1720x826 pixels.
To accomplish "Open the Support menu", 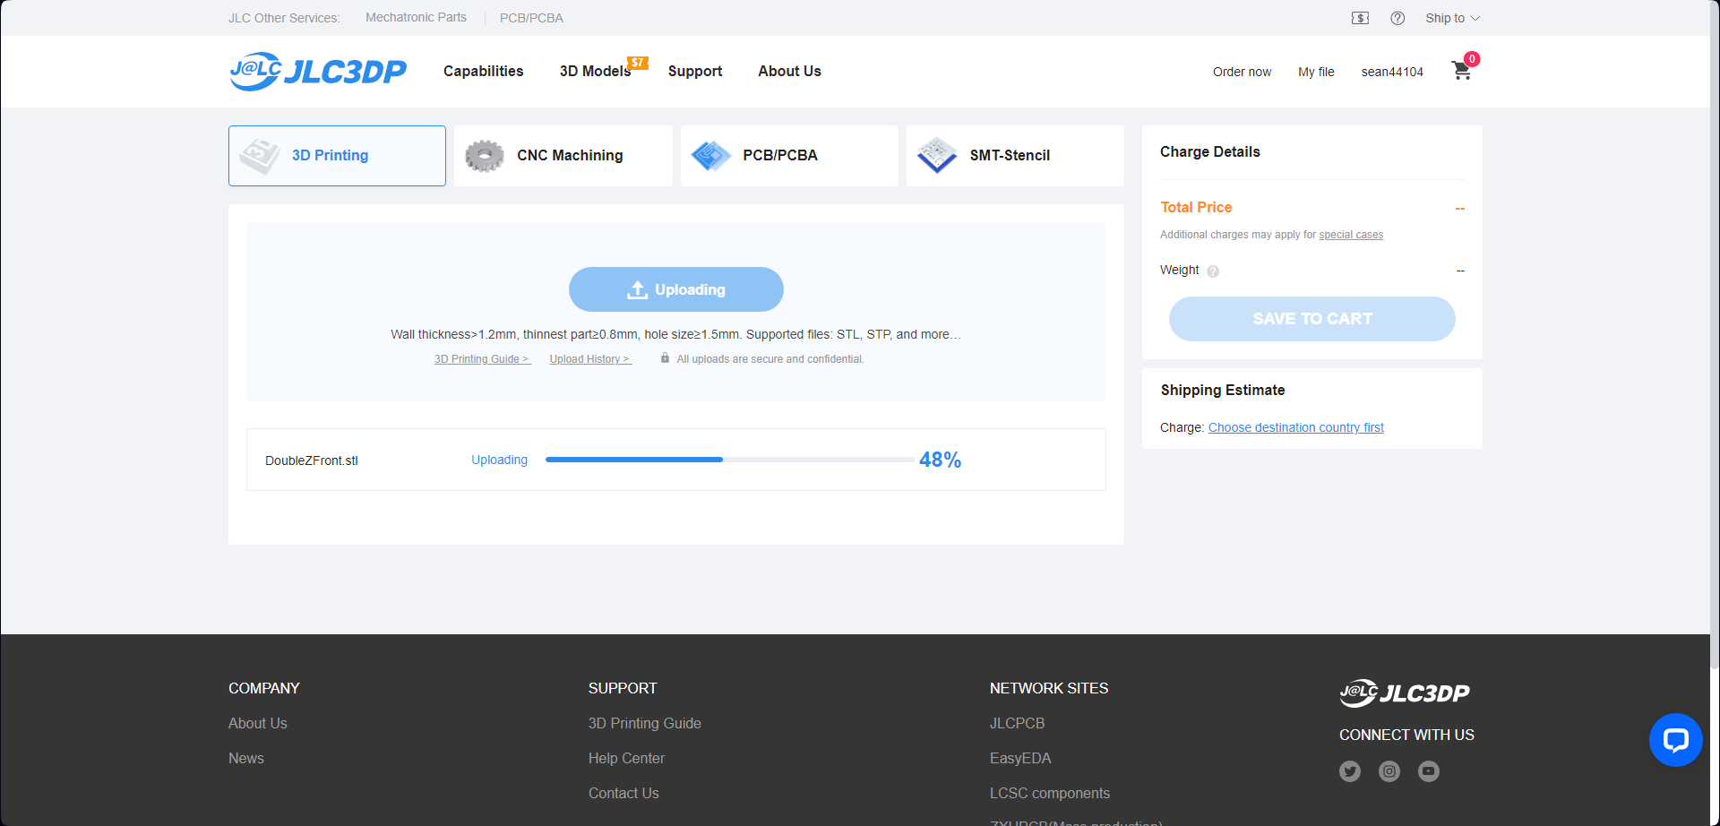I will 695,71.
